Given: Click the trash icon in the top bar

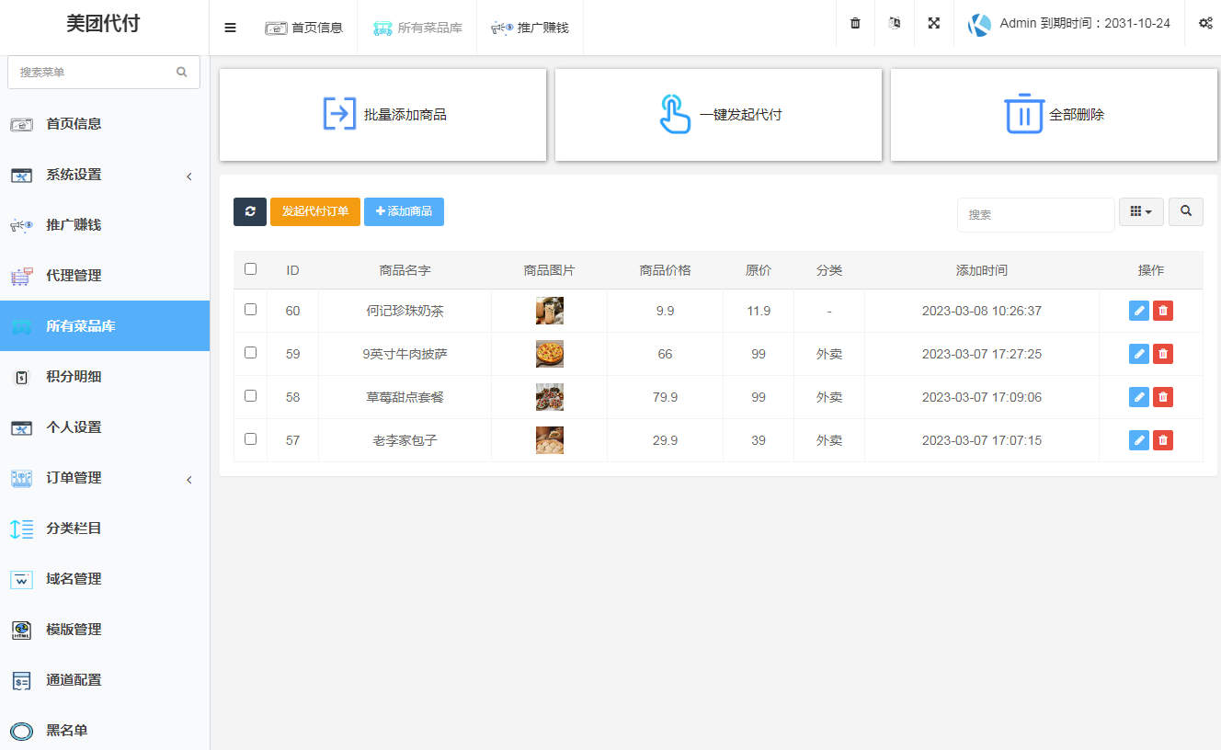Looking at the screenshot, I should point(854,24).
